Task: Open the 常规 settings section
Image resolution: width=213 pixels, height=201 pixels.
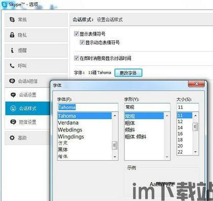Action: point(36,20)
